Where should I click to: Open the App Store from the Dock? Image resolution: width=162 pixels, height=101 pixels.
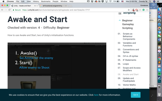pos(159,17)
